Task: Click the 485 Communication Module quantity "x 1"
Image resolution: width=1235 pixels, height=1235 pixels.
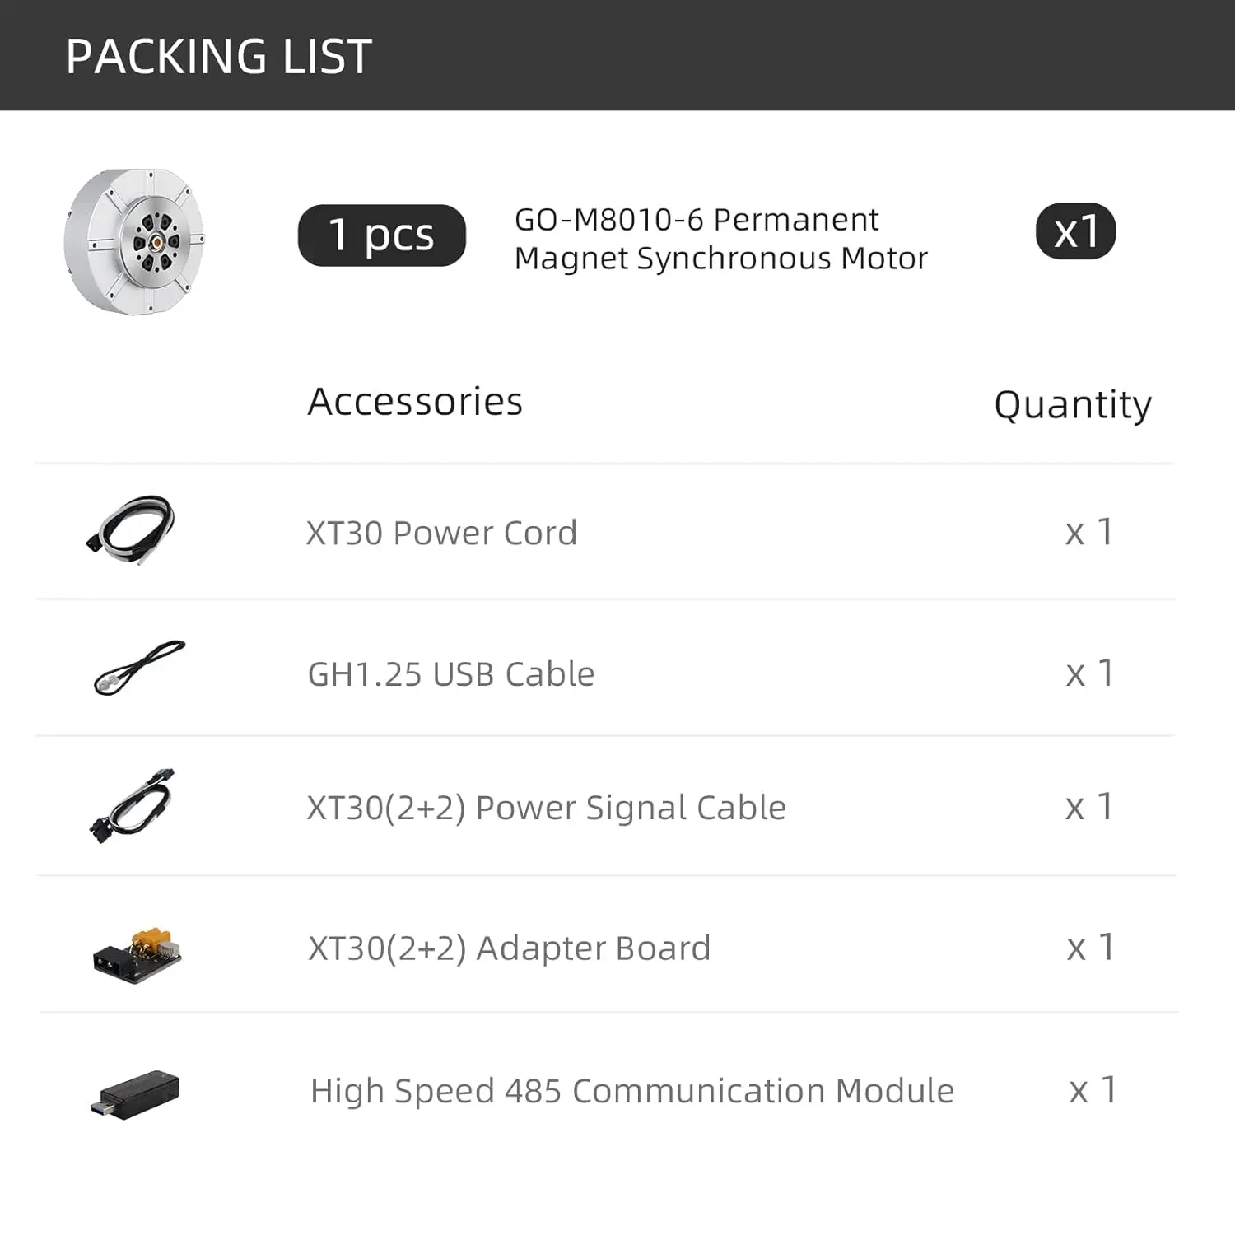Action: click(x=1093, y=1090)
